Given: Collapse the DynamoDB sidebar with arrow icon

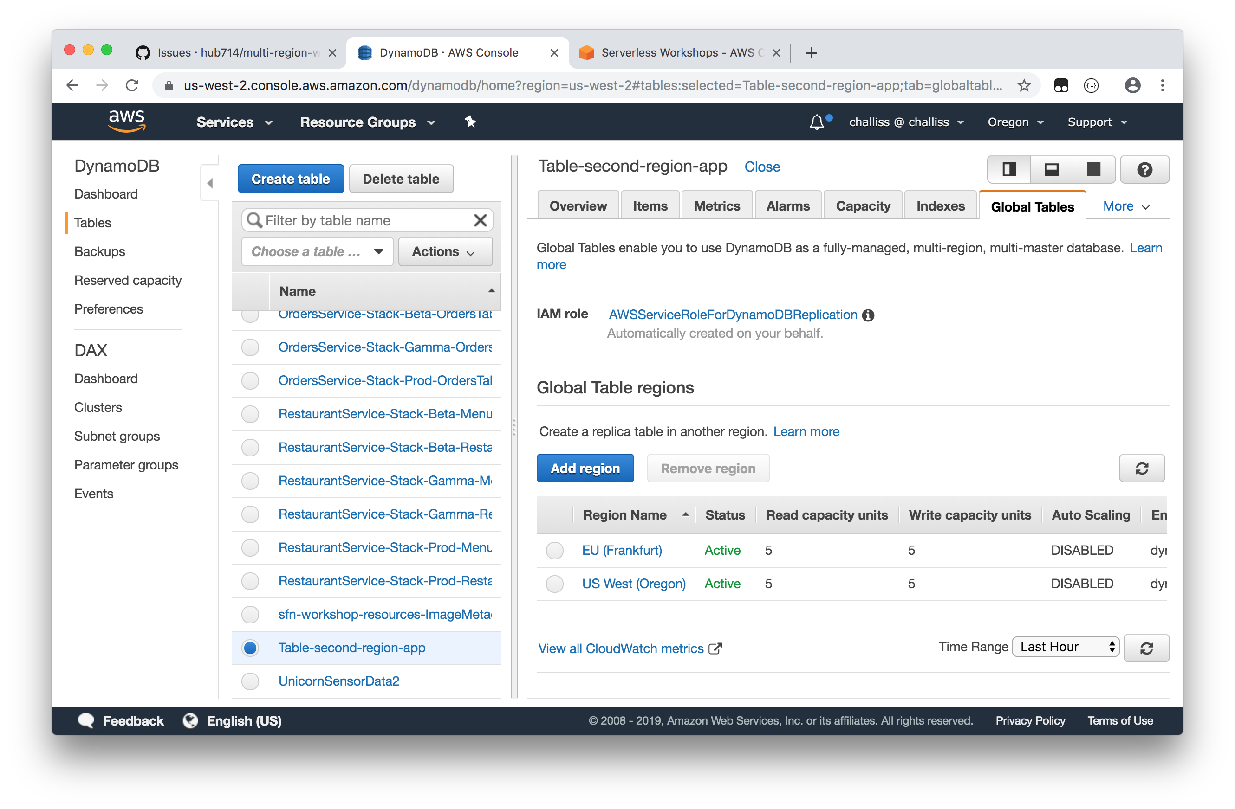Looking at the screenshot, I should 210,183.
